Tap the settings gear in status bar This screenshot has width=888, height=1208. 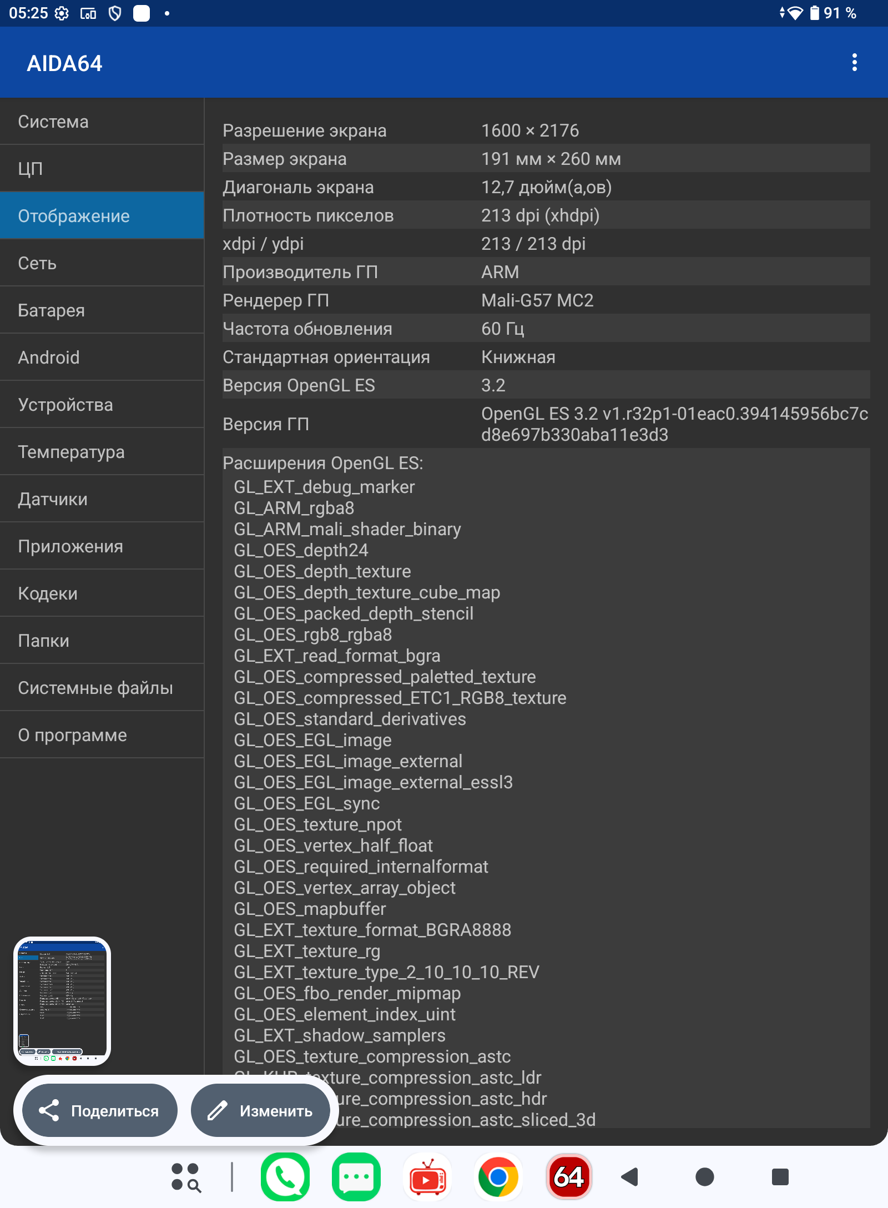pyautogui.click(x=62, y=13)
